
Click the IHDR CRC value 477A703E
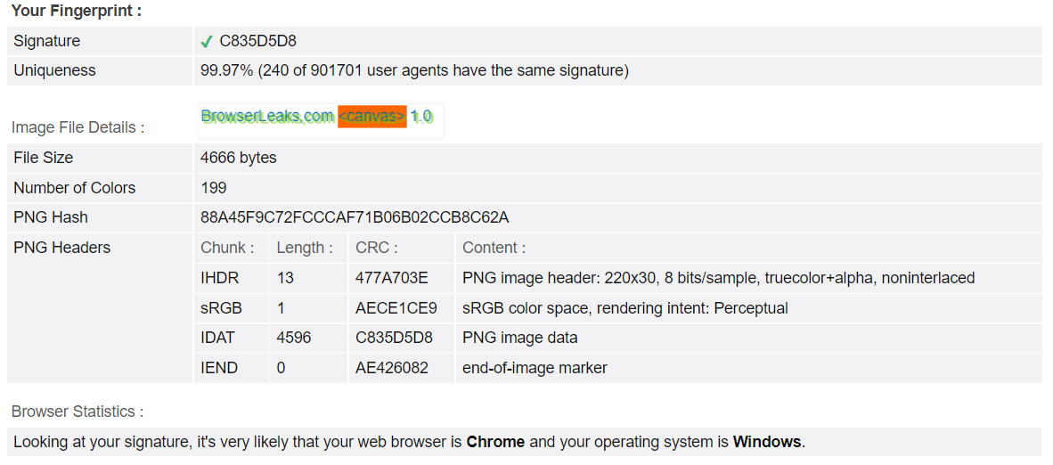[x=391, y=278]
